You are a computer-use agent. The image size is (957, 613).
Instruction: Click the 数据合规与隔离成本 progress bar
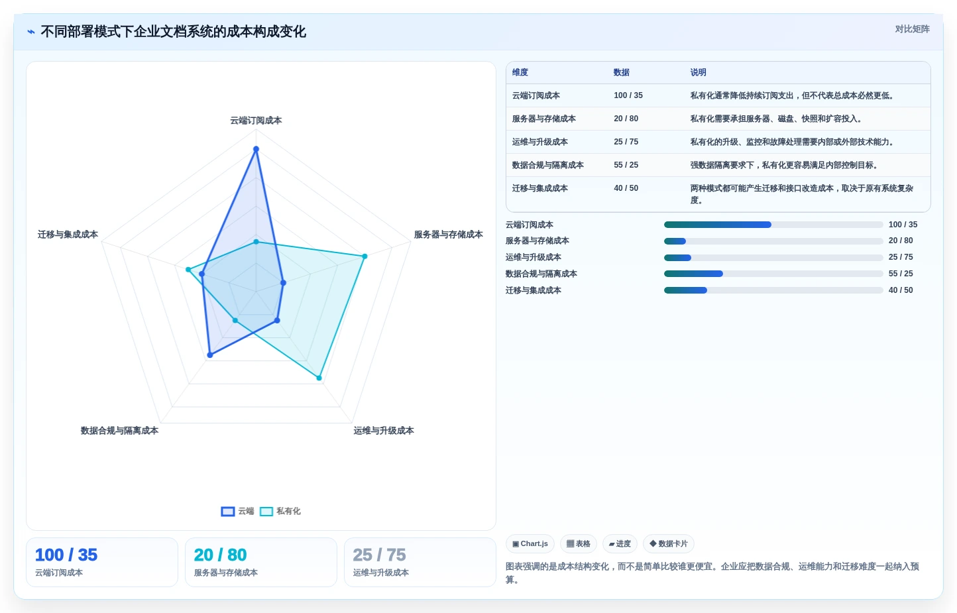point(773,274)
